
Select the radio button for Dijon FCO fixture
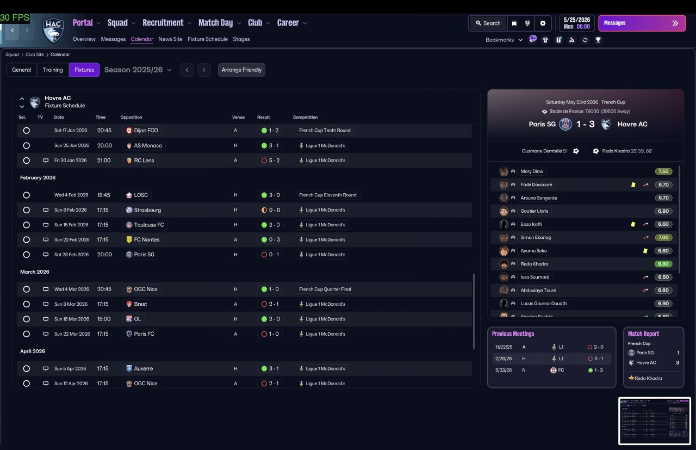point(26,131)
